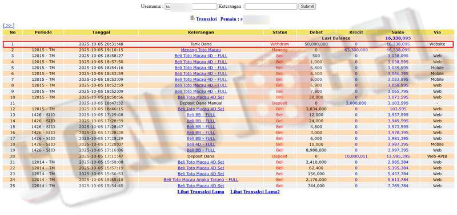Open Menang Toto Macau transaction link
Image resolution: width=457 pixels, height=215 pixels.
tap(201, 50)
